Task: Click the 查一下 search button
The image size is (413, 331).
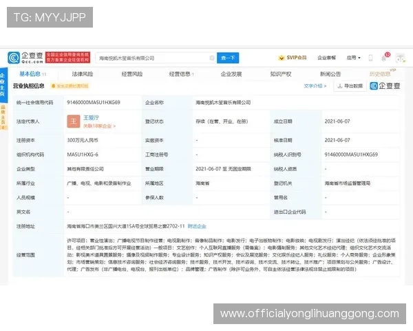Action: (x=228, y=58)
